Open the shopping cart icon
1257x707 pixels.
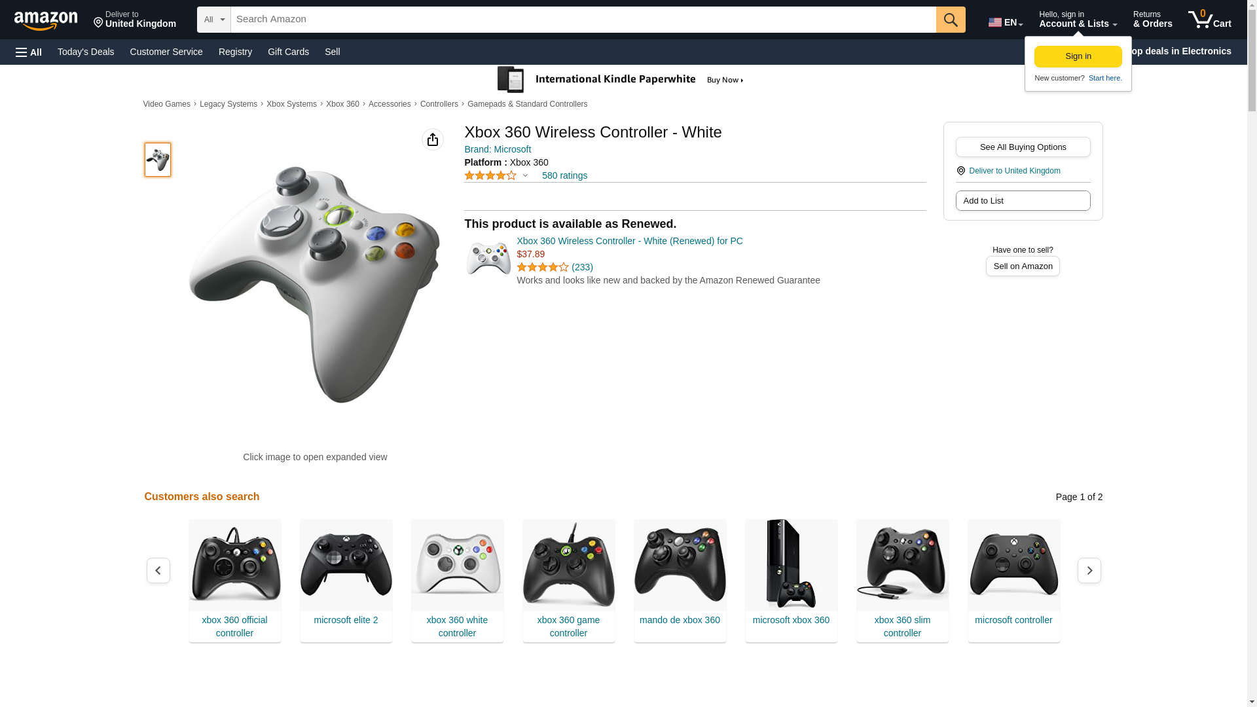tap(1209, 20)
